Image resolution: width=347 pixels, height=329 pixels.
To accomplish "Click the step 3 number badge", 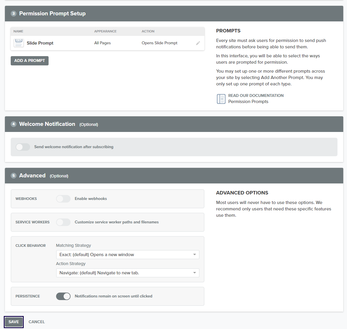I will (14, 14).
